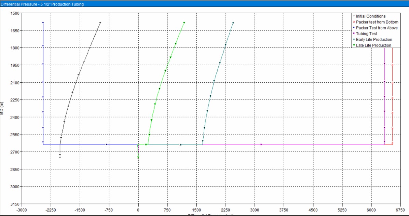Click magenta square marker on horizontal line
The width and height of the screenshot is (409, 216).
(261, 145)
